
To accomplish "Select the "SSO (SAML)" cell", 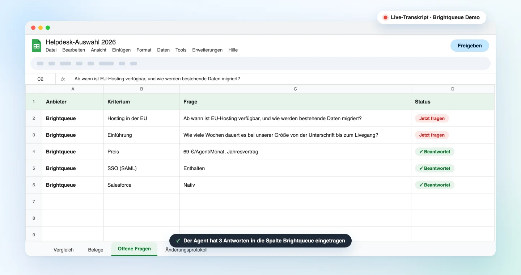I will [x=142, y=168].
